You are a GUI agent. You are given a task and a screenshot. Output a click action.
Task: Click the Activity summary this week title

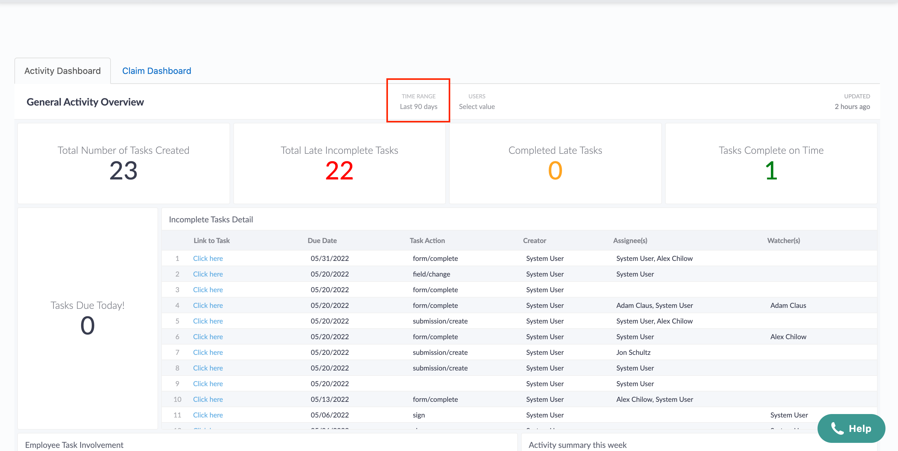578,445
